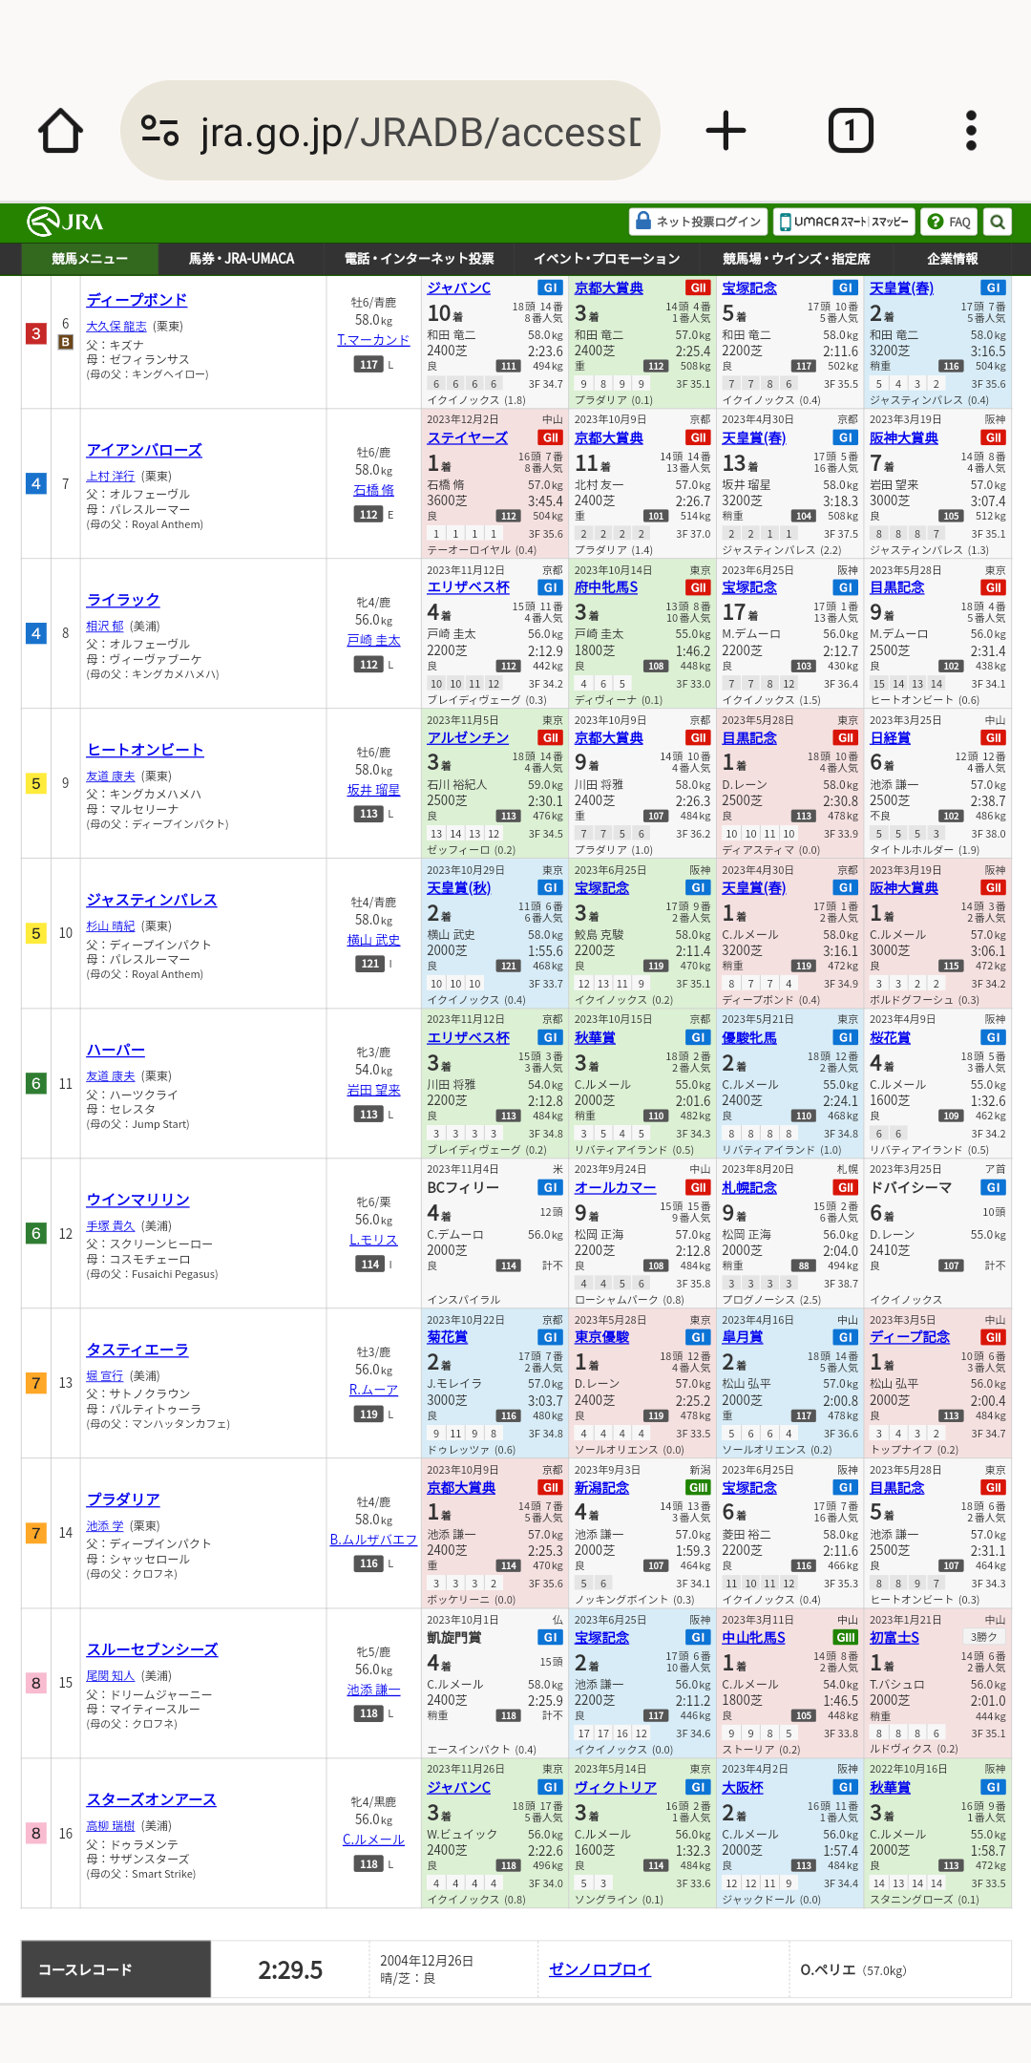
Task: Open jockey B.ムルザバエフ link
Action: click(373, 1540)
